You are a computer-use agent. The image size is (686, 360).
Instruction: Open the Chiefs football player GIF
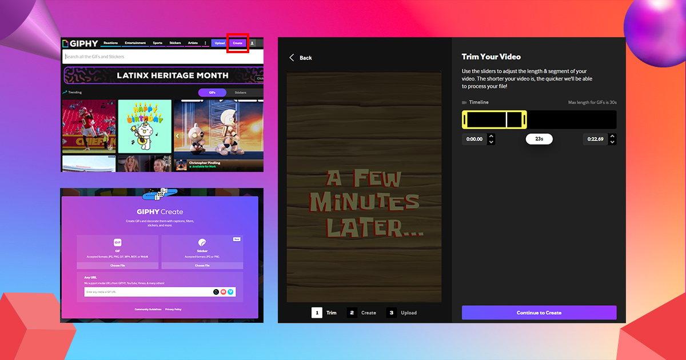pos(88,126)
